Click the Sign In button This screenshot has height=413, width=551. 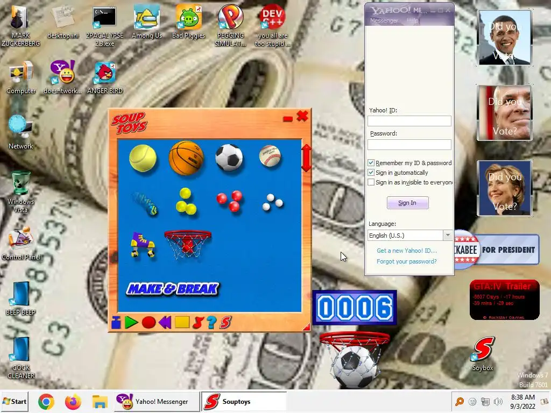point(408,203)
